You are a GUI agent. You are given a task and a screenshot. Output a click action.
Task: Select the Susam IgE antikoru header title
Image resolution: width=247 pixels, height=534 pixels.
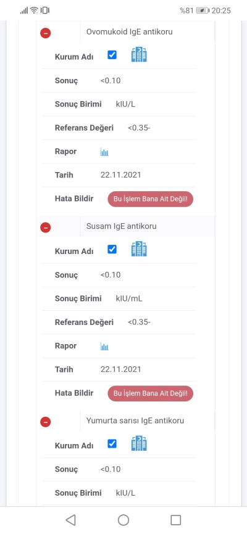click(x=122, y=226)
